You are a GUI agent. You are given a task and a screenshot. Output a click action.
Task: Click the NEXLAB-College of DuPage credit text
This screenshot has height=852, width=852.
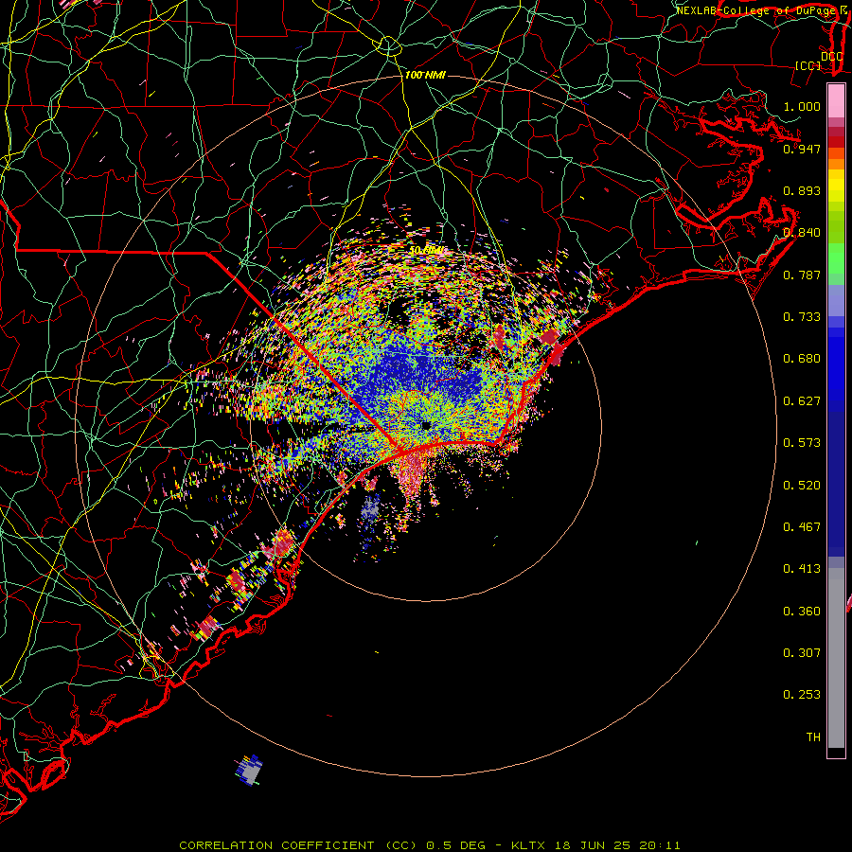coord(754,10)
